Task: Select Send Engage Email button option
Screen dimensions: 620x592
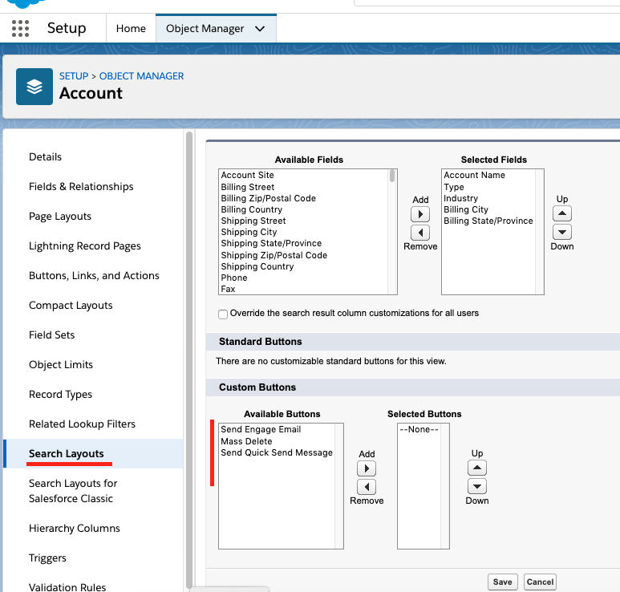Action: pyautogui.click(x=261, y=429)
